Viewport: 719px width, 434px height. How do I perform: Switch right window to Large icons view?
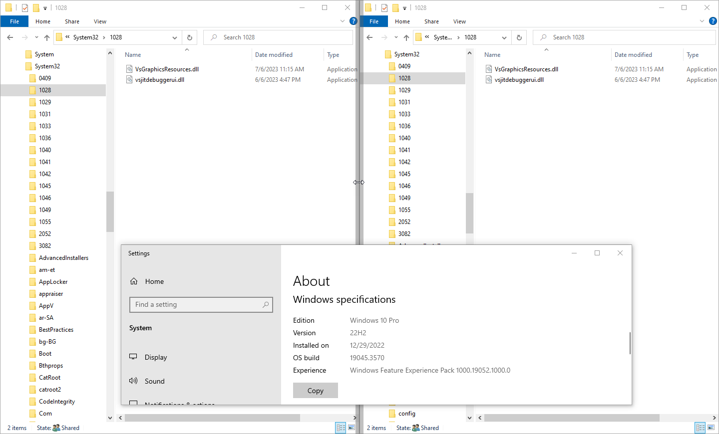coord(711,428)
